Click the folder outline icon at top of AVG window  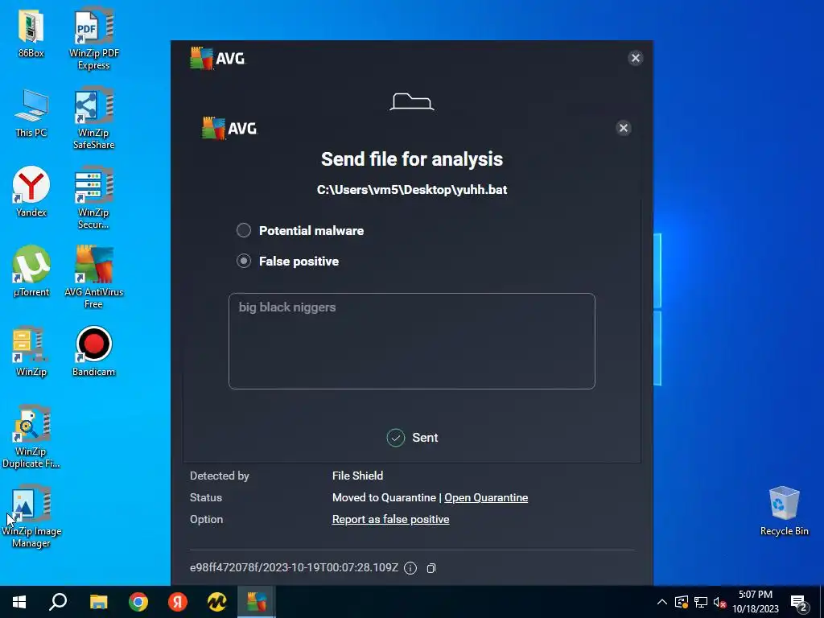click(411, 101)
